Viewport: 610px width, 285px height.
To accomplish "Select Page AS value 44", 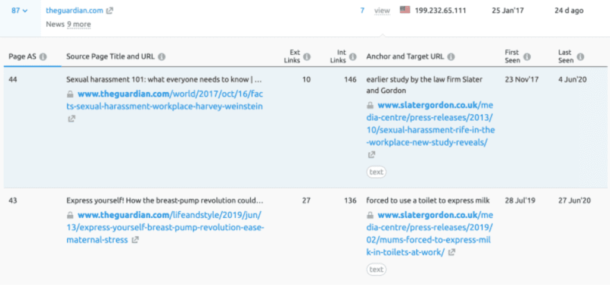I will click(x=13, y=79).
